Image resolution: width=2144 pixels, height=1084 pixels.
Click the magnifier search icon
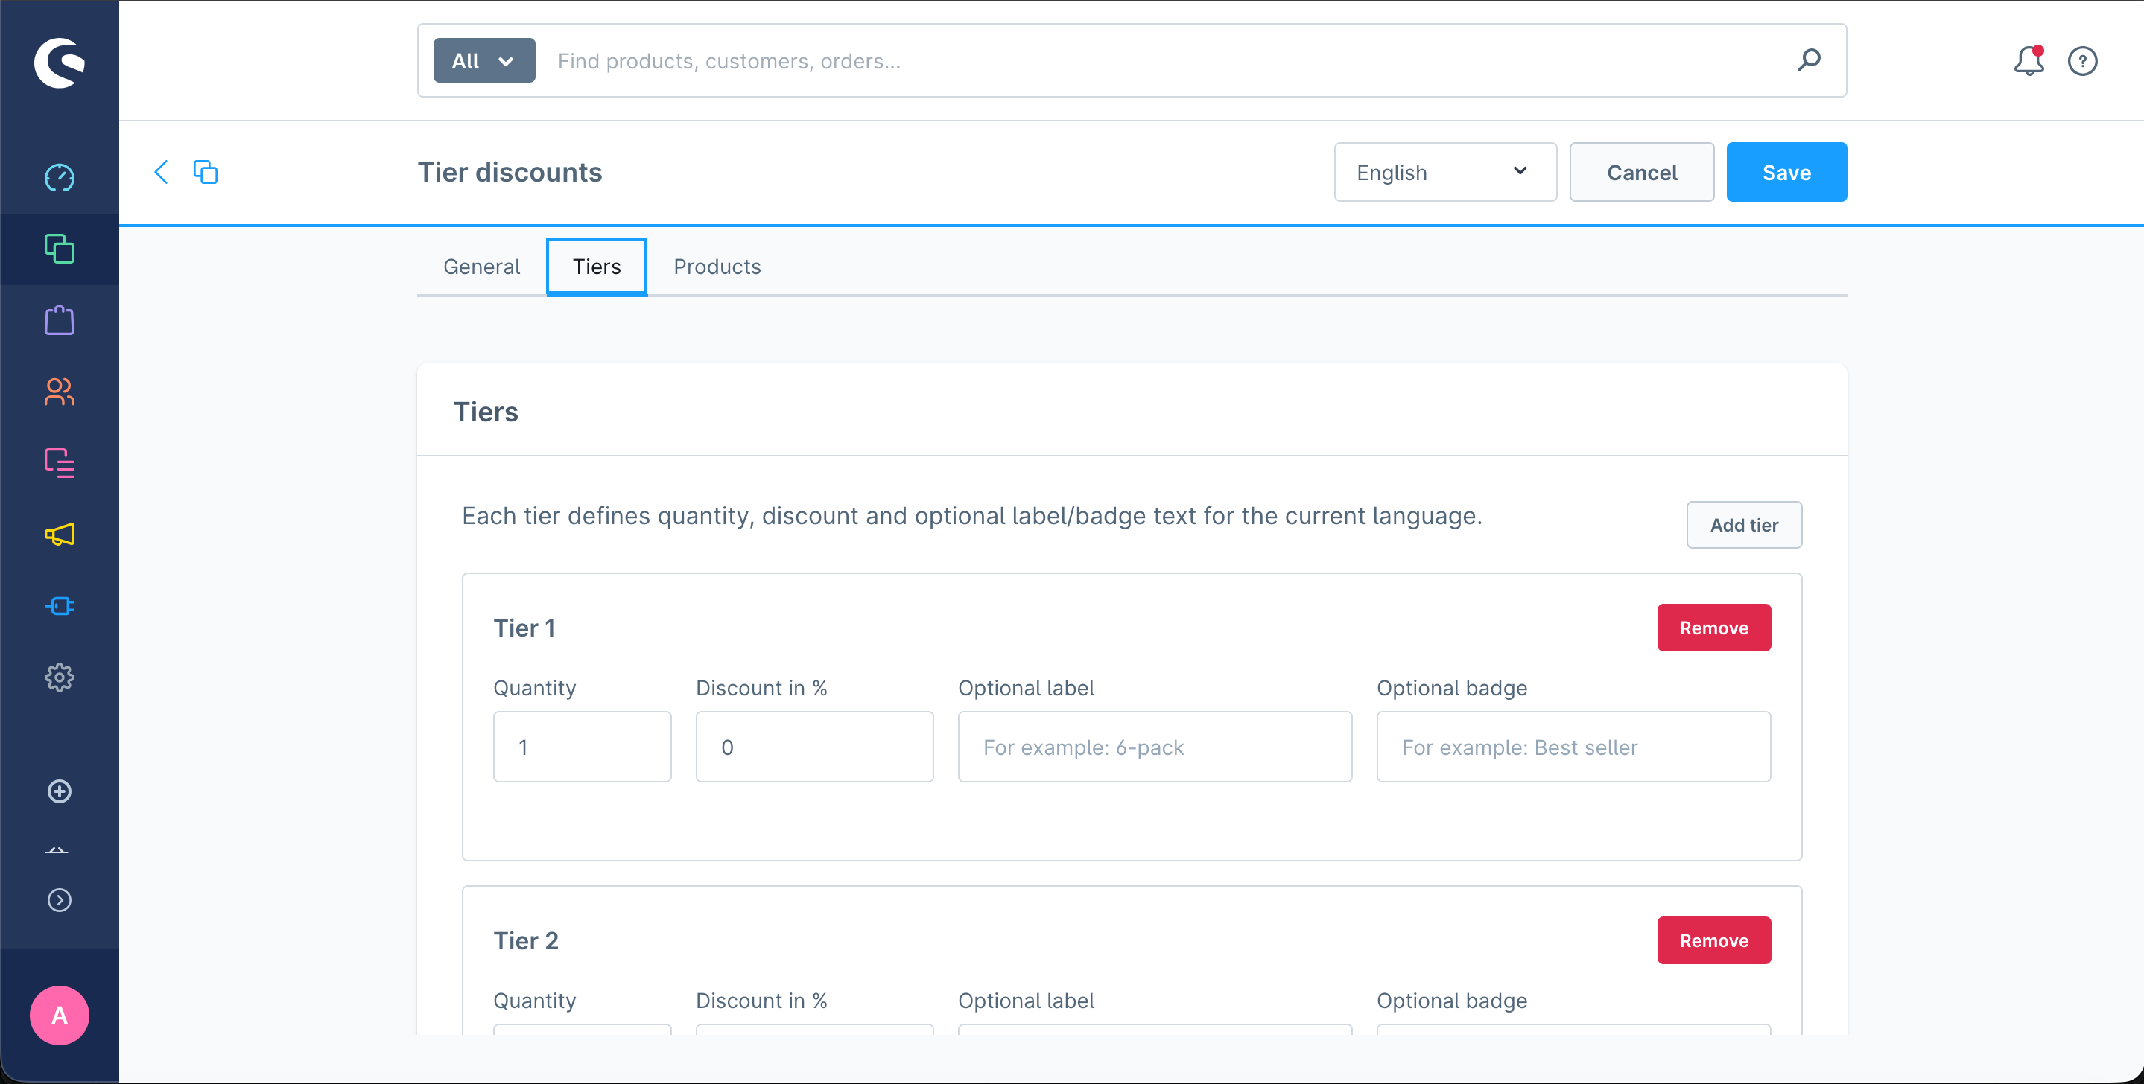point(1809,60)
